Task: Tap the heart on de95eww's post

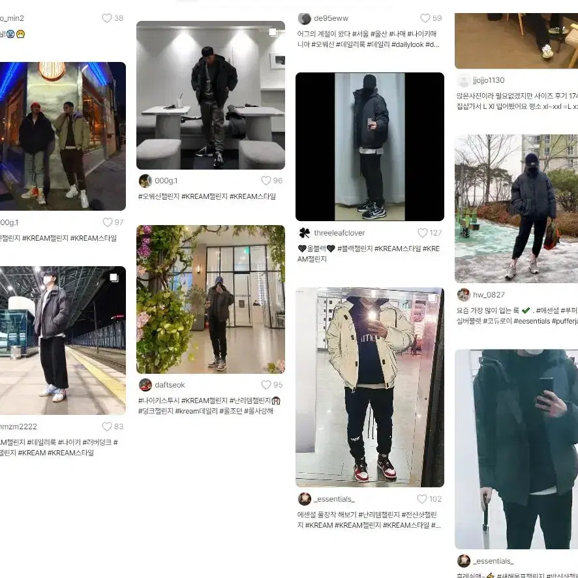Action: (x=425, y=18)
